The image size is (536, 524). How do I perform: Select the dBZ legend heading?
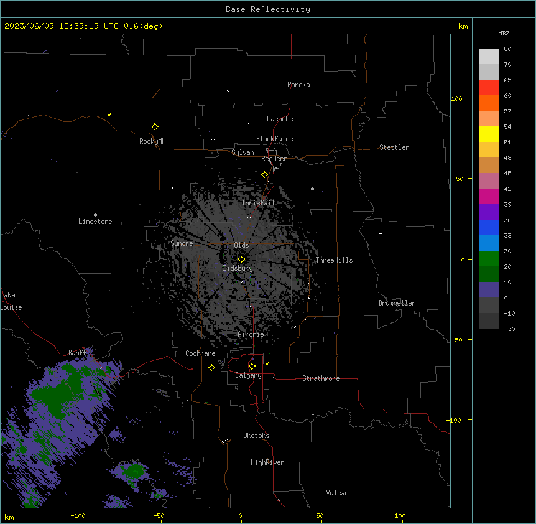tap(504, 33)
